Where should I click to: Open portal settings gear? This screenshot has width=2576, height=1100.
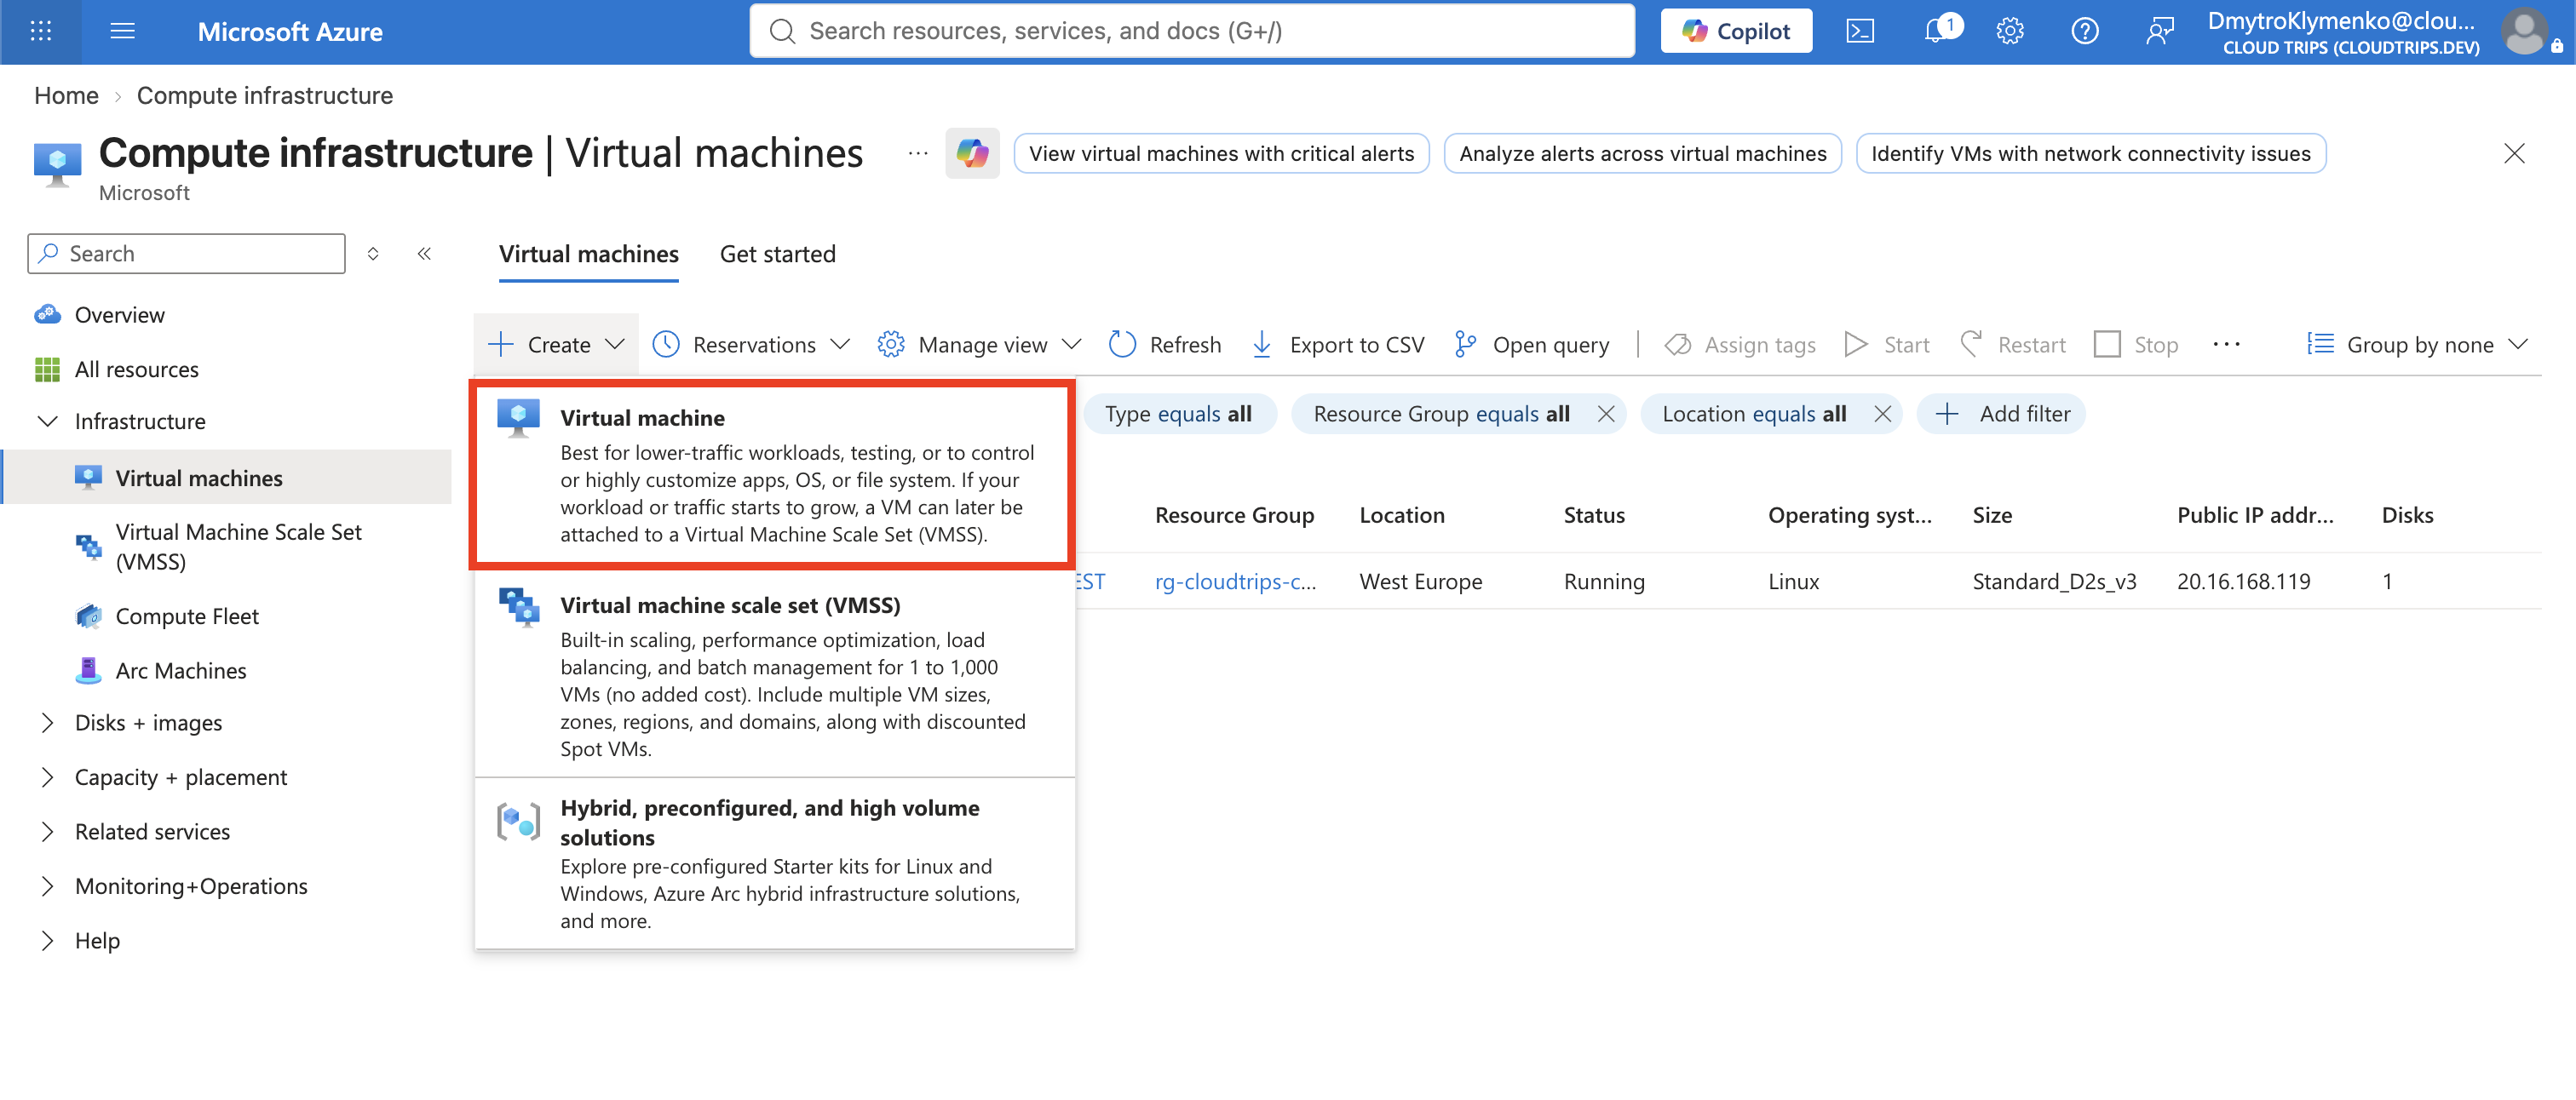[2009, 31]
